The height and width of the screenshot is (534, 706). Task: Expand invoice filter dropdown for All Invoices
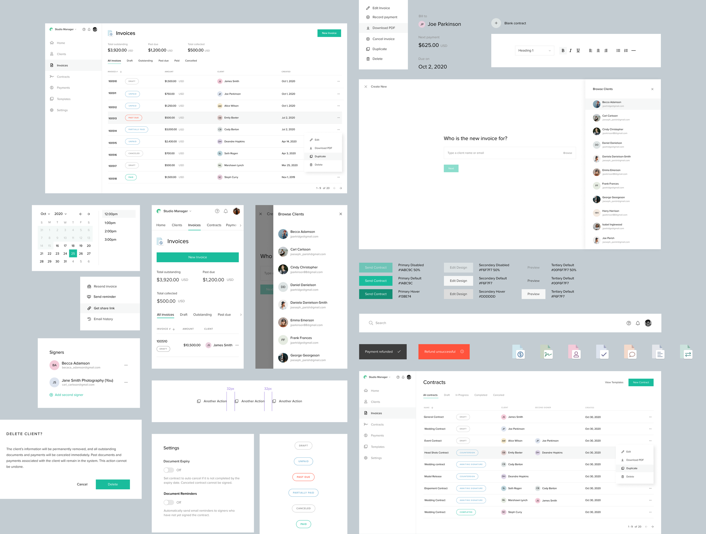click(113, 60)
